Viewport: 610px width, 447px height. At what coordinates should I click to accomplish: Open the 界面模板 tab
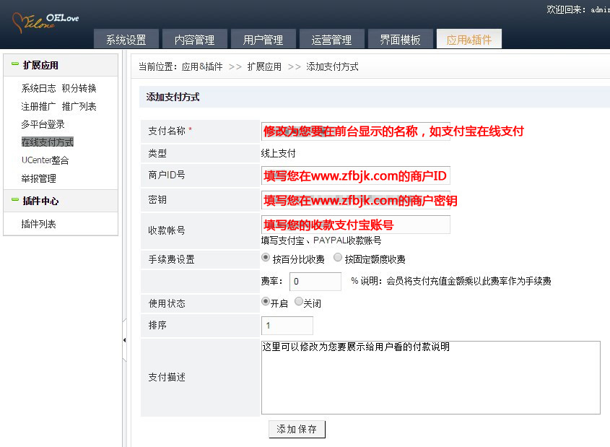[400, 39]
